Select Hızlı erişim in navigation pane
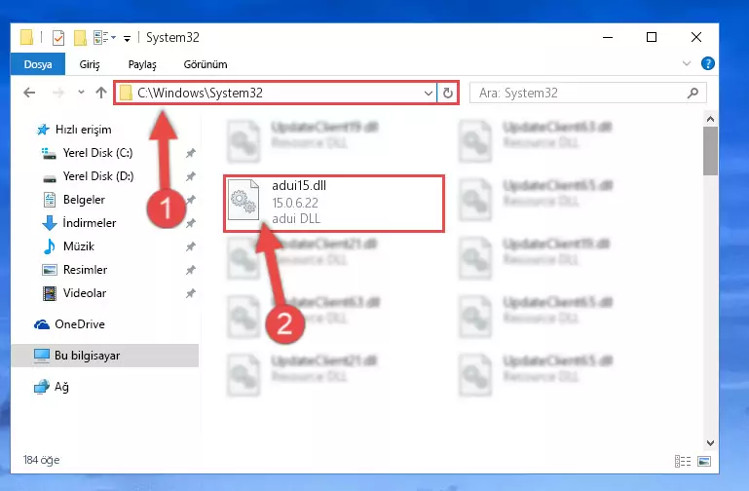Image resolution: width=749 pixels, height=491 pixels. [x=83, y=130]
